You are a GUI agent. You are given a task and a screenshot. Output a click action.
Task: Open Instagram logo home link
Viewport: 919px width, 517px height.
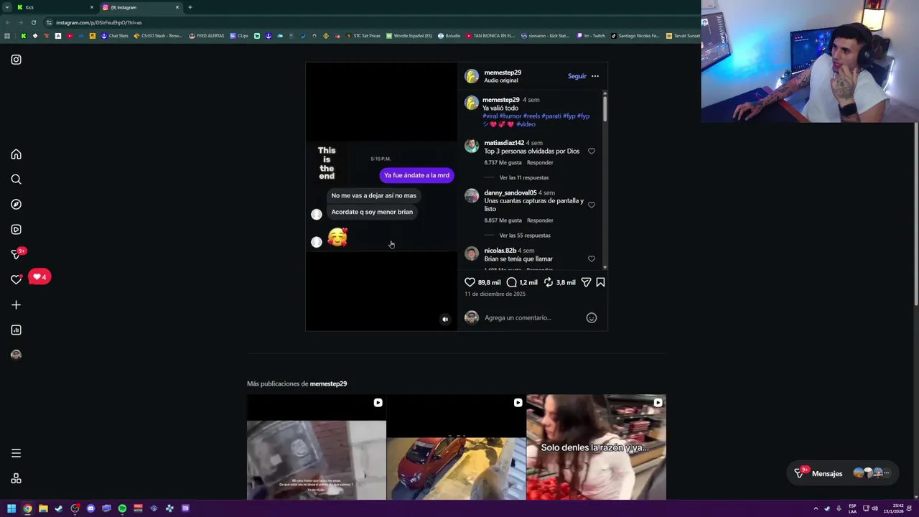click(16, 60)
